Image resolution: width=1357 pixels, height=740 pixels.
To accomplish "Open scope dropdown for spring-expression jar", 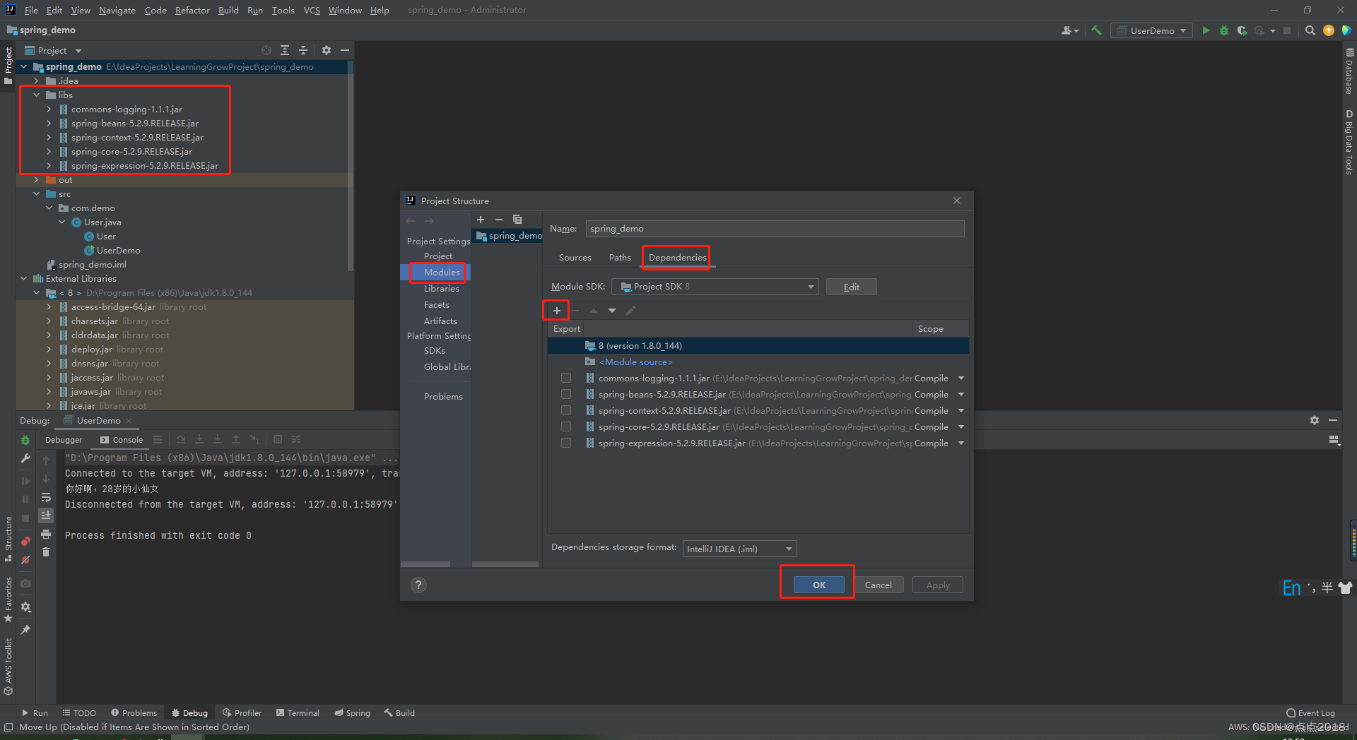I will point(961,443).
